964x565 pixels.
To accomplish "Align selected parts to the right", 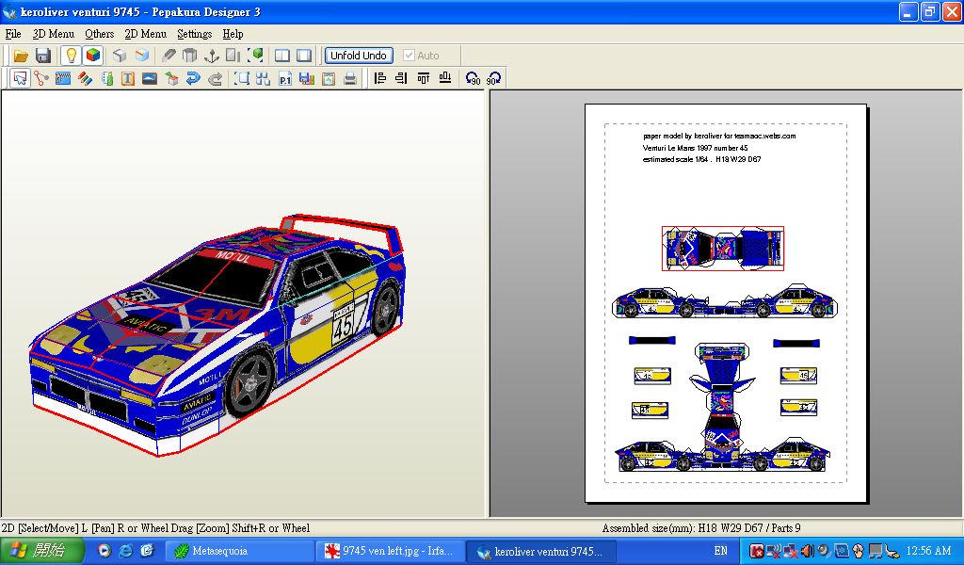I will [x=401, y=79].
